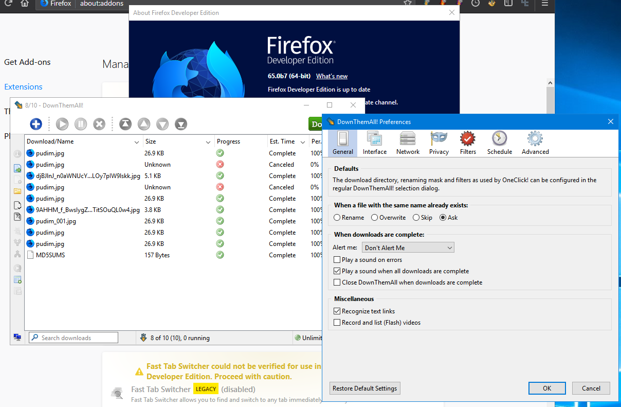Uncheck Play a sound when all downloads complete
This screenshot has height=407, width=621.
337,271
